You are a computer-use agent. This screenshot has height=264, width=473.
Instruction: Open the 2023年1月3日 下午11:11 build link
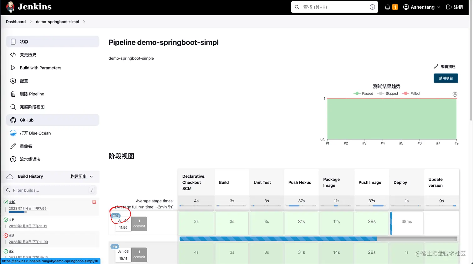tap(28, 226)
